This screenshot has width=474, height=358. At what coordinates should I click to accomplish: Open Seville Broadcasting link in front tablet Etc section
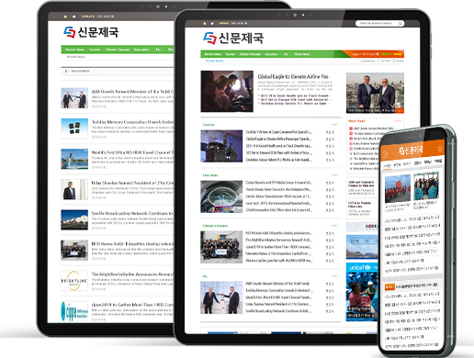tap(278, 311)
